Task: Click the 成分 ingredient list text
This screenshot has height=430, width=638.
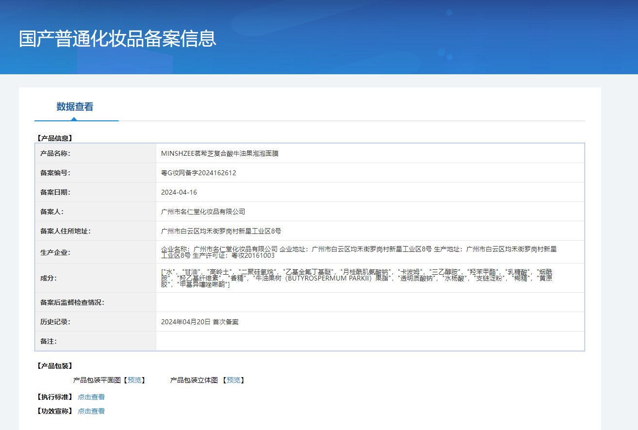Action: pyautogui.click(x=357, y=278)
